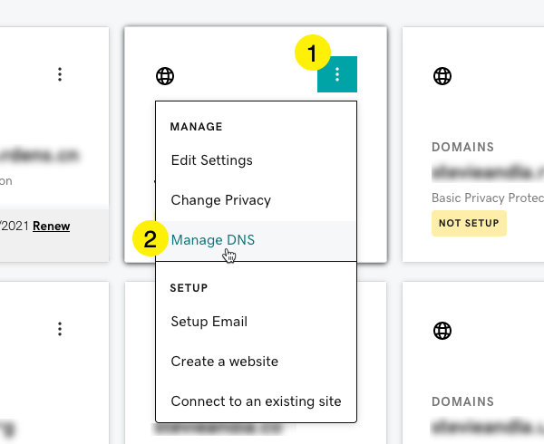This screenshot has width=544, height=444.
Task: Choose Change Privacy in the Manage section
Action: coord(220,200)
